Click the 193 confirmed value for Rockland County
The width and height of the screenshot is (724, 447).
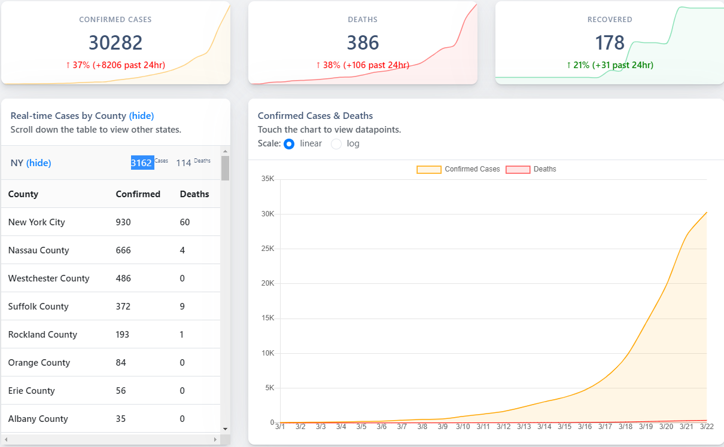click(123, 335)
